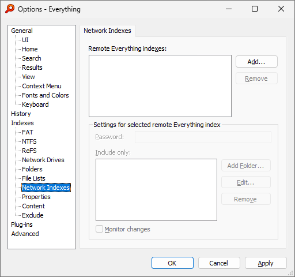Click the Everything magnifier app icon

pos(10,9)
